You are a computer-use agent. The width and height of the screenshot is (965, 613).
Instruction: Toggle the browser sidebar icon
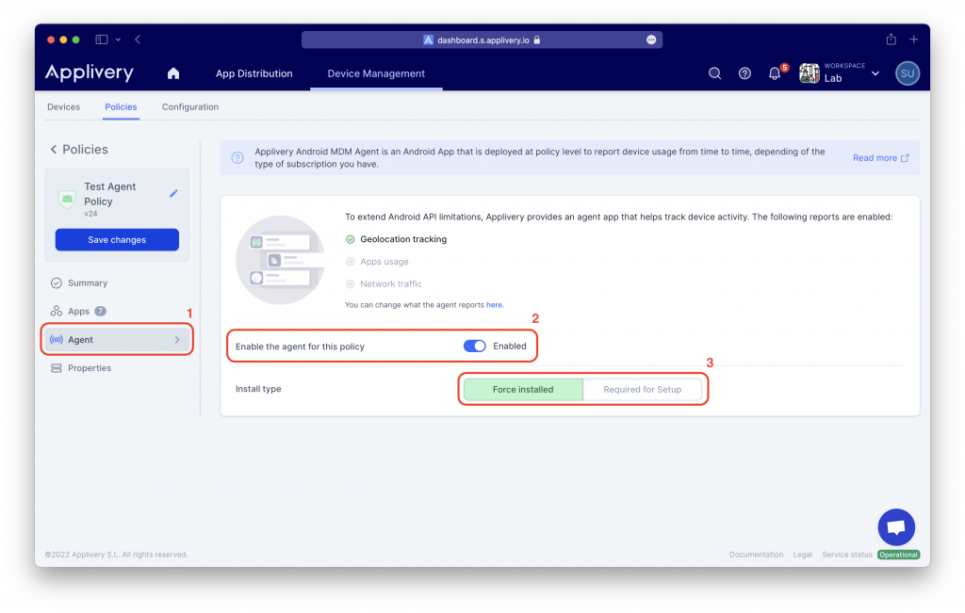coord(102,40)
